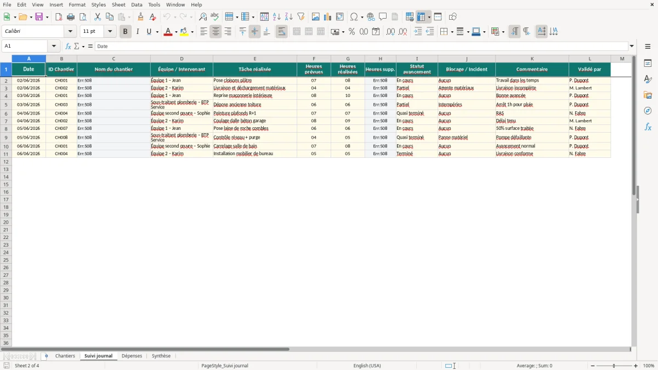Click the Insert Image icon

(316, 17)
